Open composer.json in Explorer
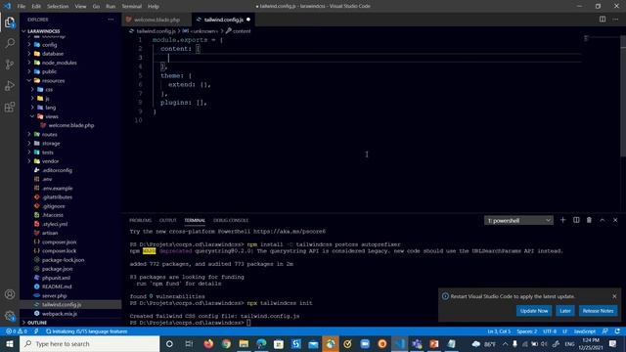The width and height of the screenshot is (626, 352). (59, 242)
